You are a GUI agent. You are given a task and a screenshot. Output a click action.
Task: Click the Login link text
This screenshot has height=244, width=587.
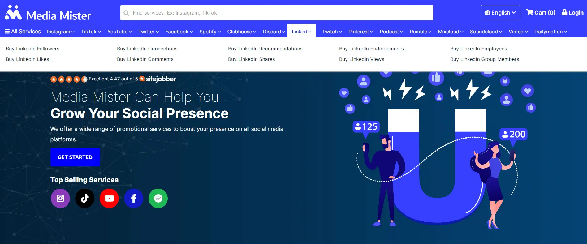click(x=576, y=13)
